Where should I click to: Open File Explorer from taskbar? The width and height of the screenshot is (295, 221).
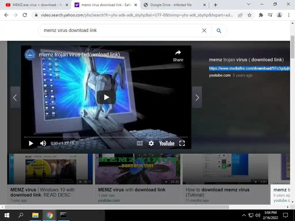coord(35,215)
